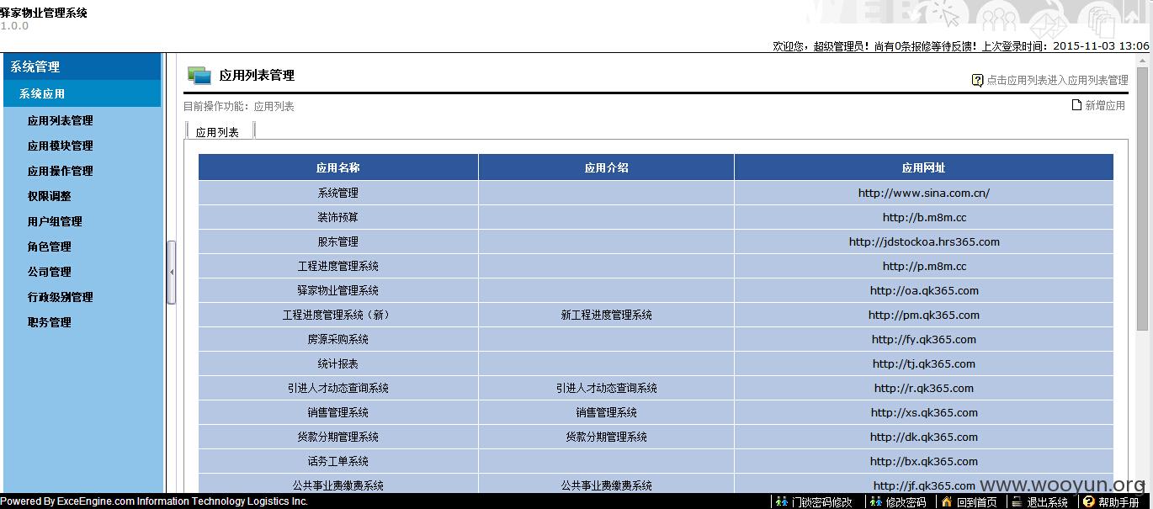Viewport: 1153px width, 509px height.
Task: Click URL http://r.qk365.com
Action: (924, 388)
